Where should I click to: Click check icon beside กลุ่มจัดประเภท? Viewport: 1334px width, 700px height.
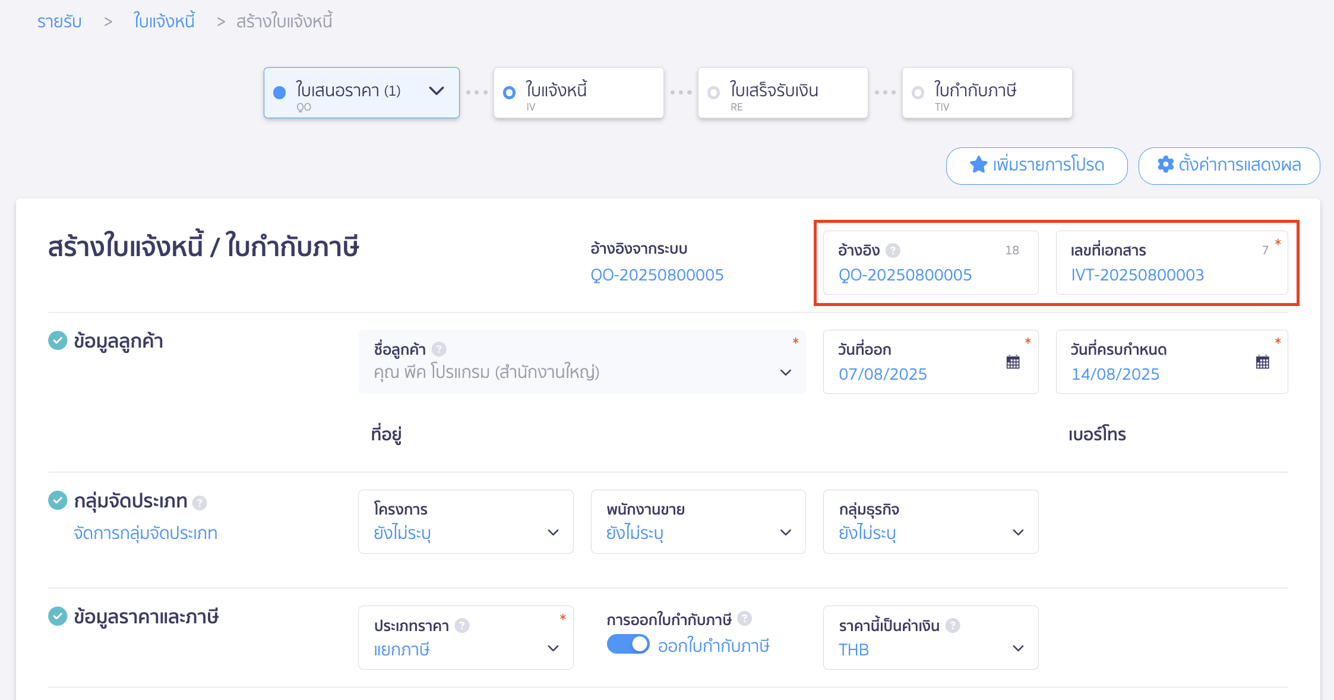point(58,500)
